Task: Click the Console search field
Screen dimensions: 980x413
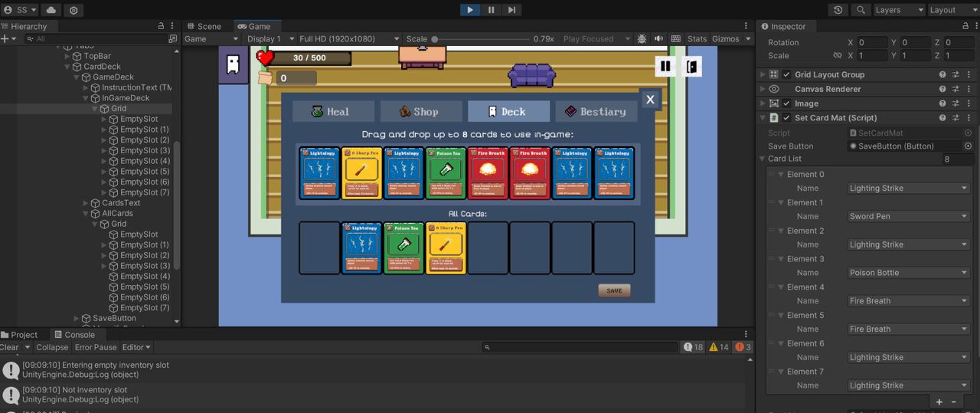Action: pyautogui.click(x=580, y=347)
